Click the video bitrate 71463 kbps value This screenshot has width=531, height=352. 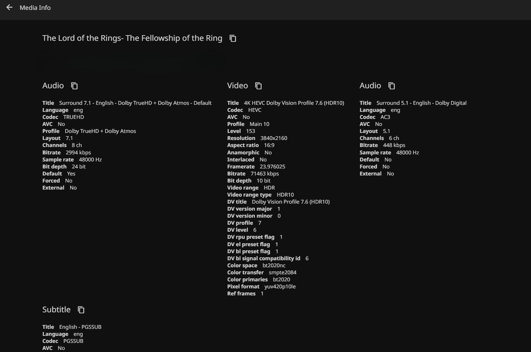[x=264, y=174]
